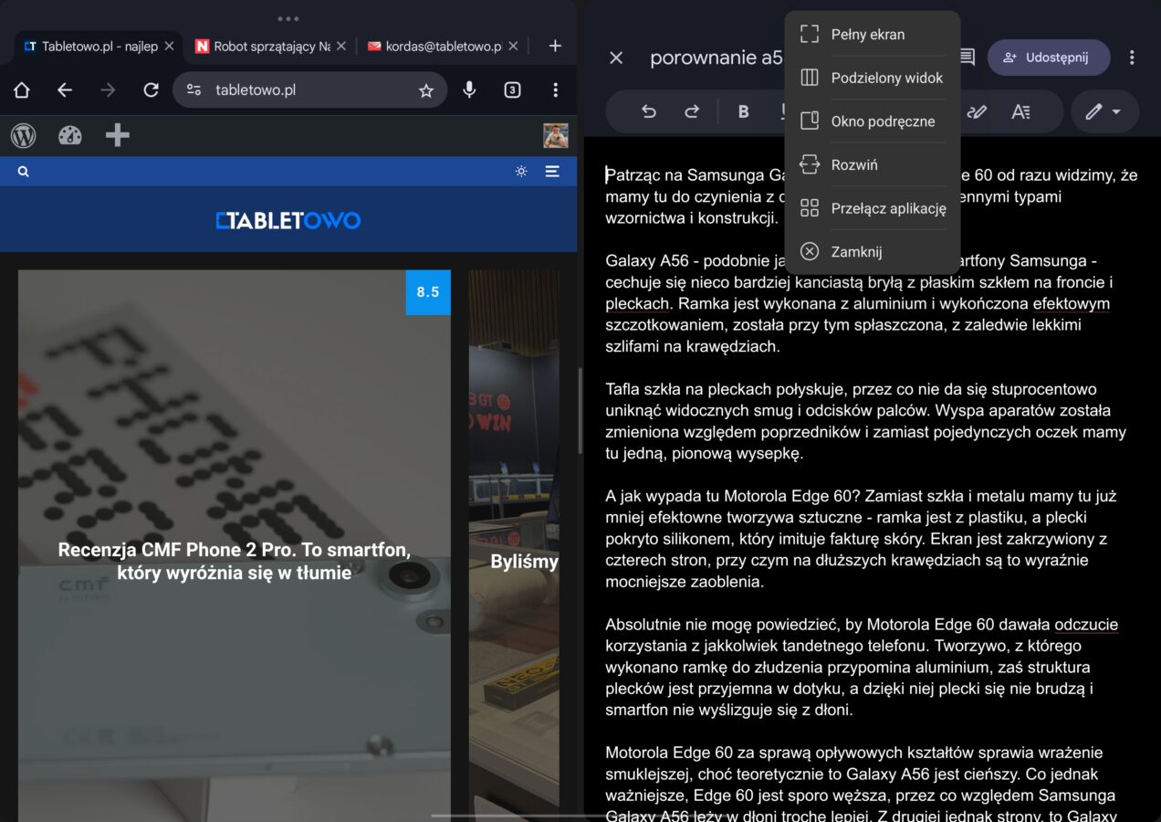Reload the tabletowo.pl page
1161x822 pixels.
point(152,90)
